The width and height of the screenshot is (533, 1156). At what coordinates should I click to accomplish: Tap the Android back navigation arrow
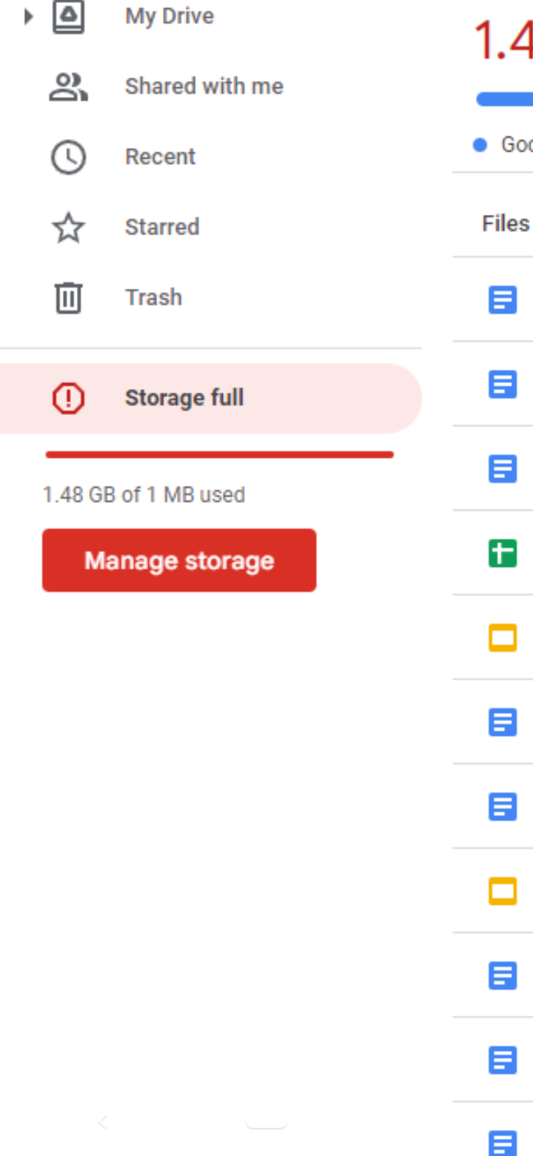(103, 1123)
